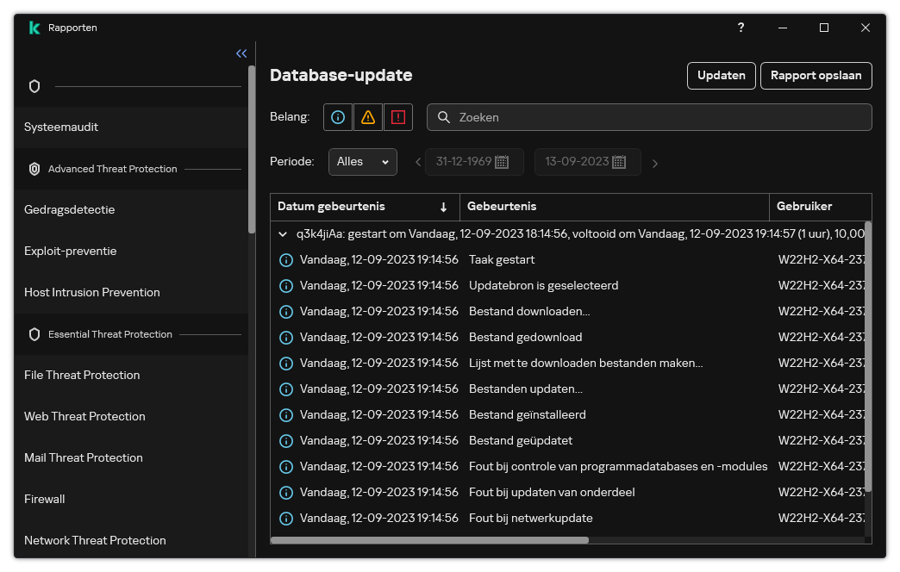
Task: Click the calendar icon beside 31-12-1969
Action: tap(502, 162)
